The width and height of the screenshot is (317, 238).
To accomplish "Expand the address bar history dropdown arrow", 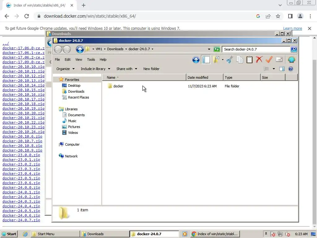I will 209,49.
